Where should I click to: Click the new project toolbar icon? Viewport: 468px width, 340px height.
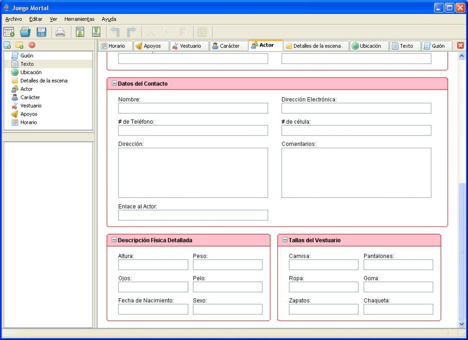coord(9,32)
